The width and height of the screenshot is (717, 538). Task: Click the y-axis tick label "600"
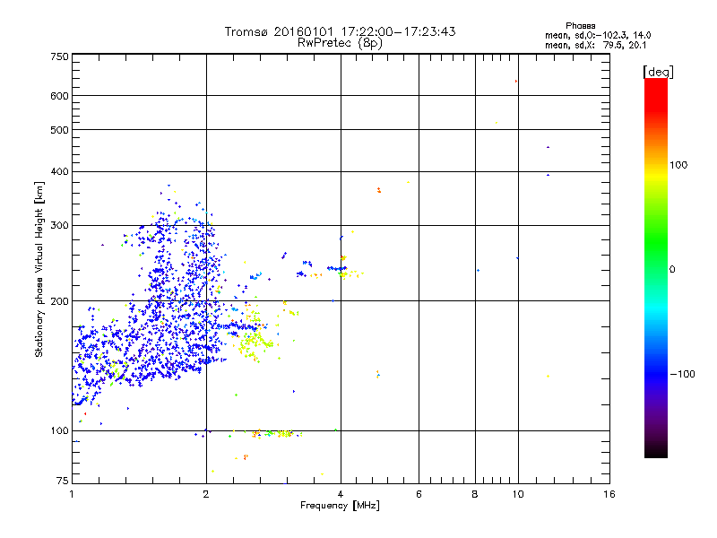click(59, 96)
